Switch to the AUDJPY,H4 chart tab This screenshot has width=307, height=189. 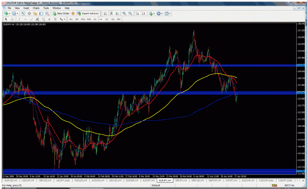point(148,180)
